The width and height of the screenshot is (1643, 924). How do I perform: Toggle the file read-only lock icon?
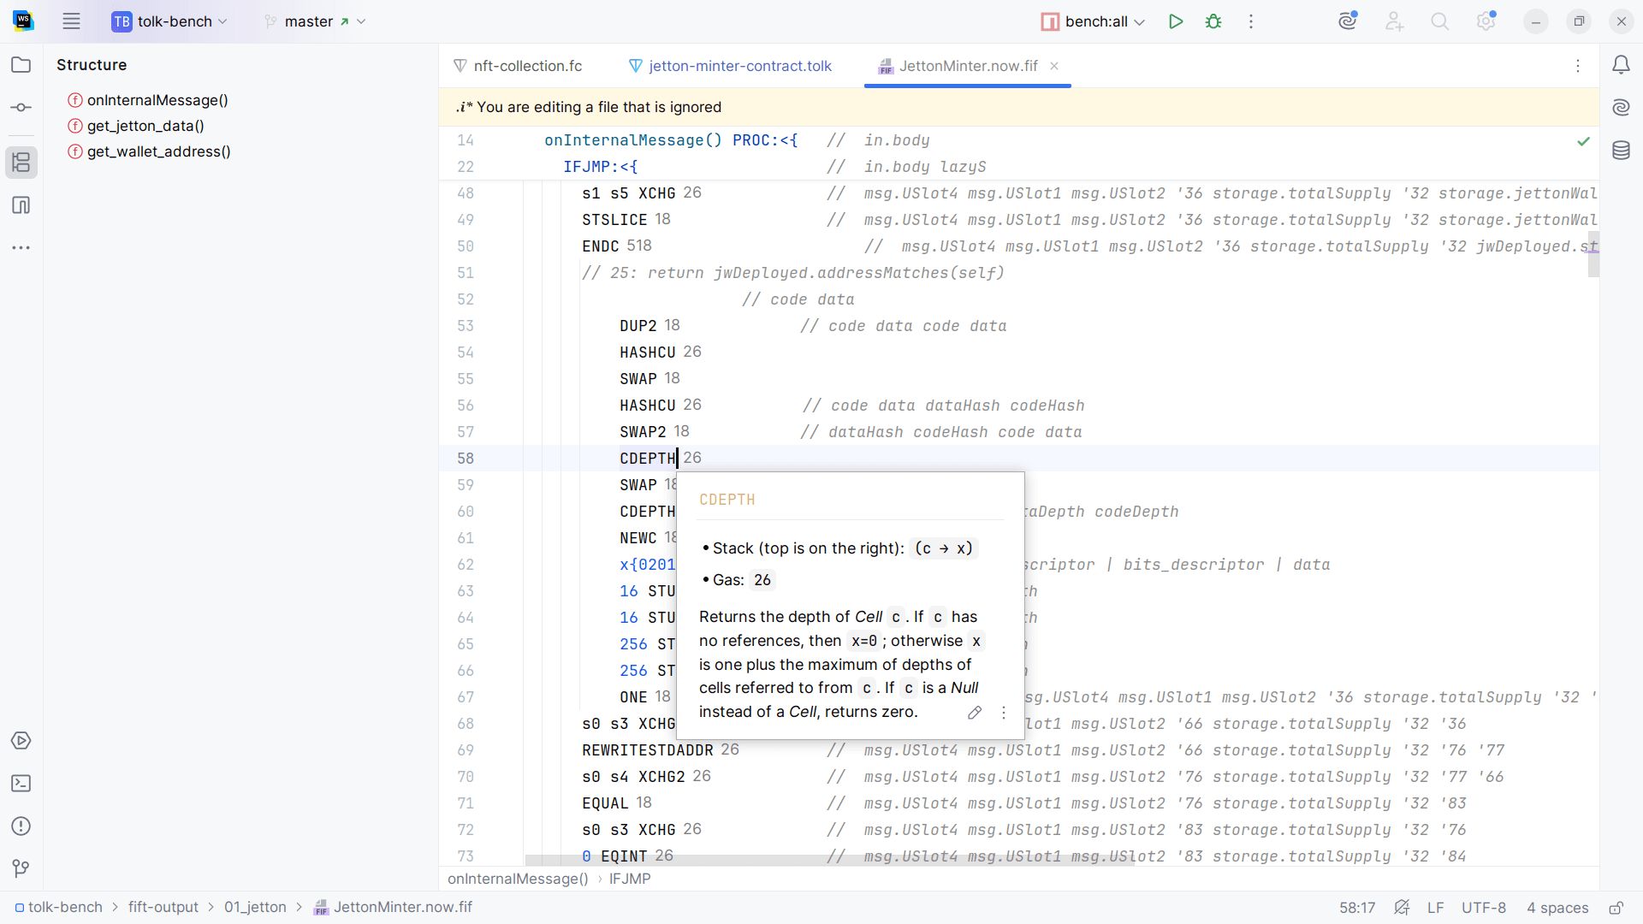1616,908
